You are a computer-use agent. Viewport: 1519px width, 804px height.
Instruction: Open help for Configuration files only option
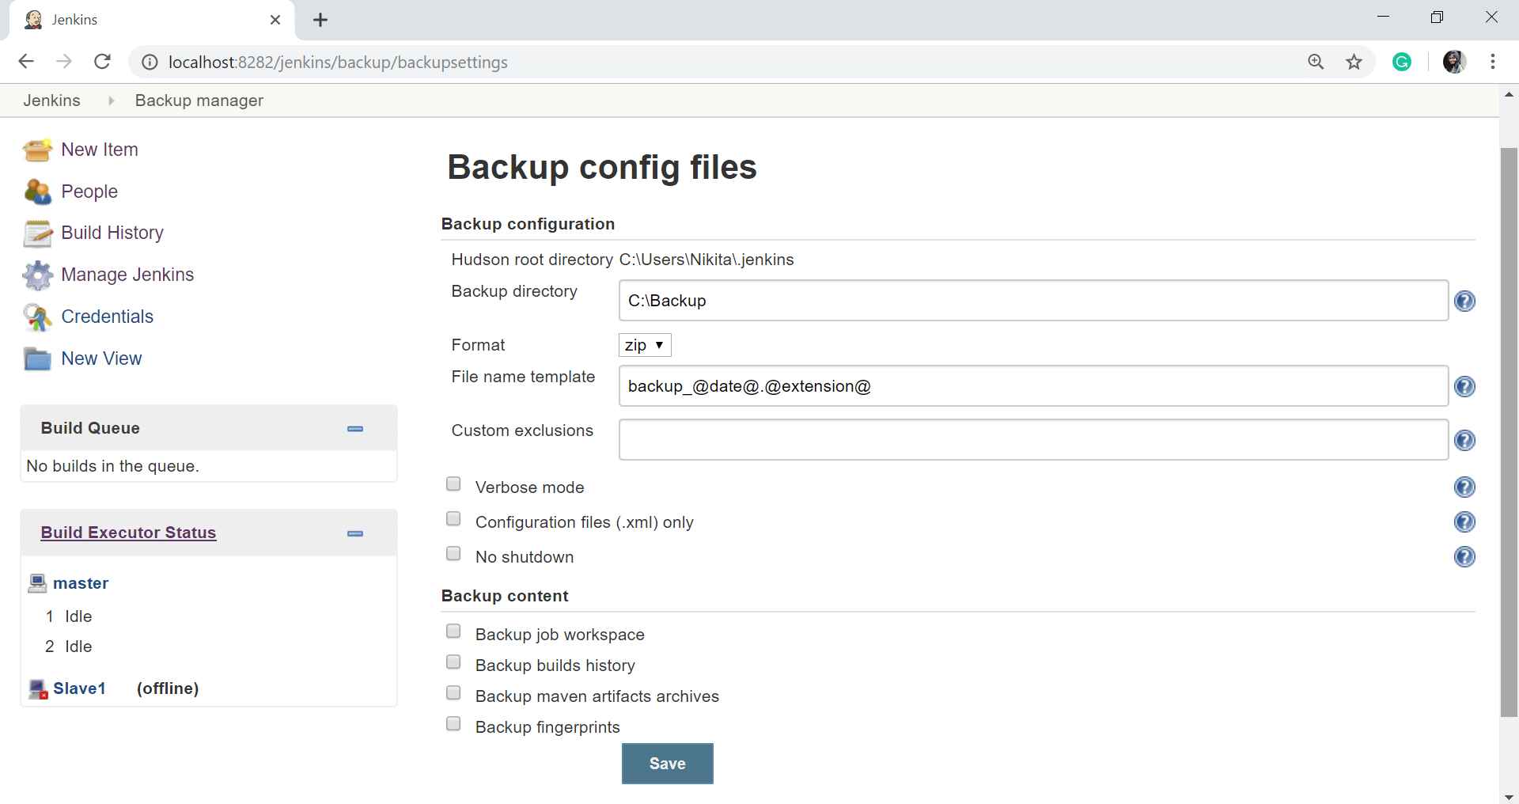click(1464, 522)
